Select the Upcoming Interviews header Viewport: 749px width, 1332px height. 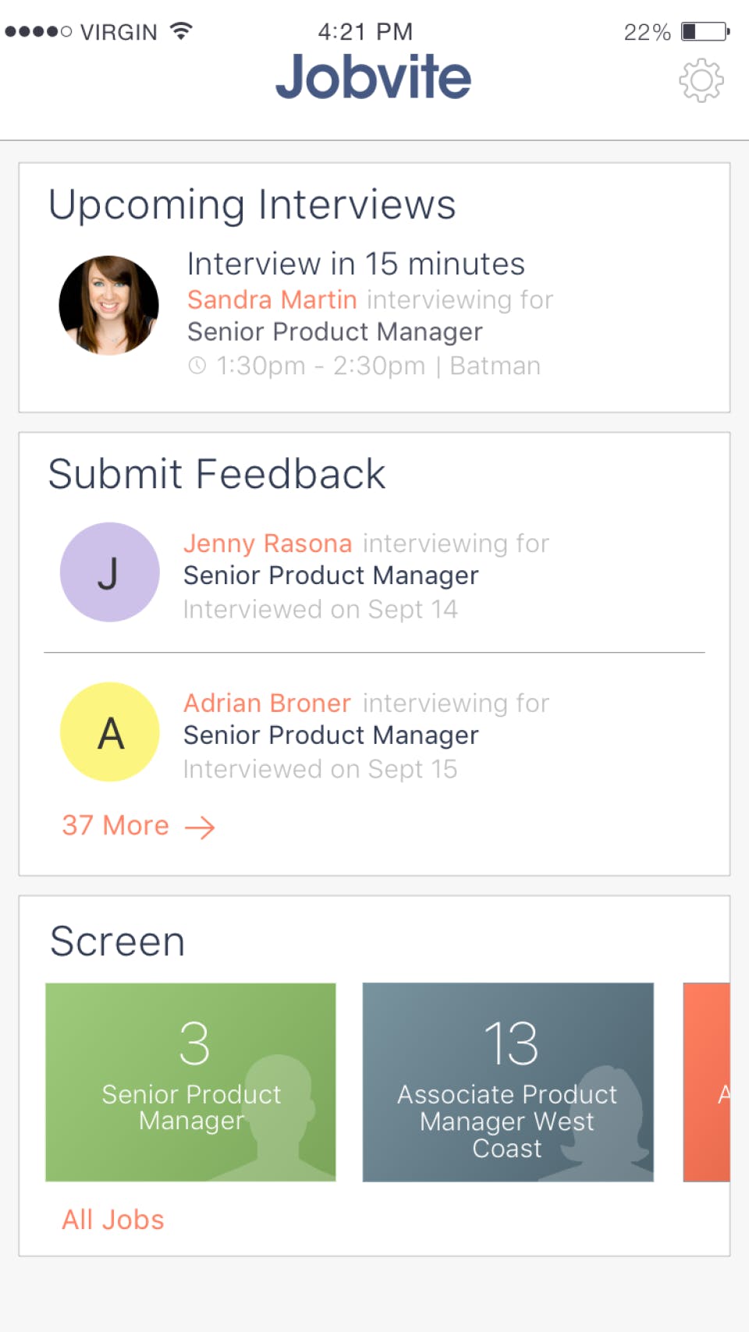[253, 204]
